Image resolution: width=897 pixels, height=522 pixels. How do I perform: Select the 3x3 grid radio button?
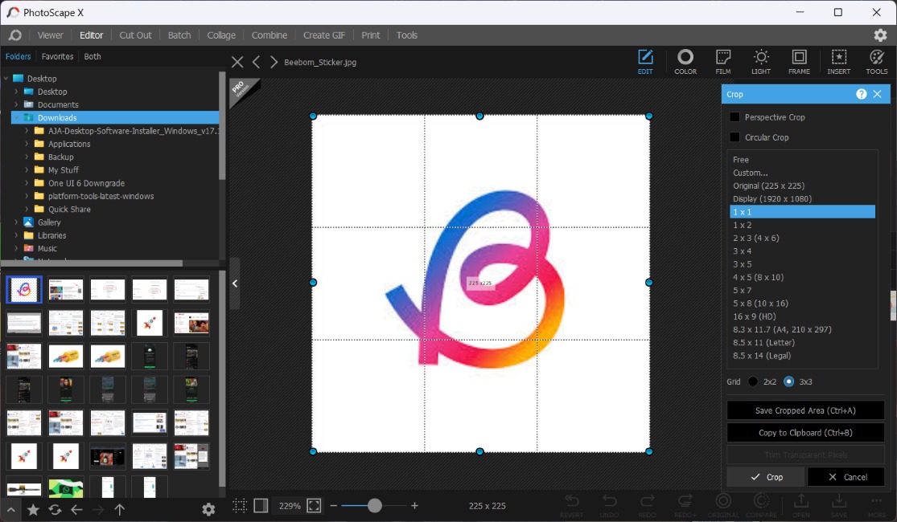tap(788, 381)
